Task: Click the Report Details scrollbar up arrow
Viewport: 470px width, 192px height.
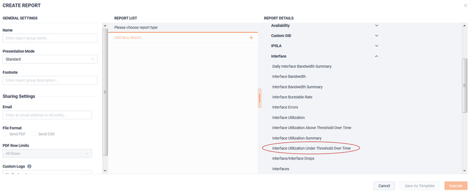Action: [464, 26]
